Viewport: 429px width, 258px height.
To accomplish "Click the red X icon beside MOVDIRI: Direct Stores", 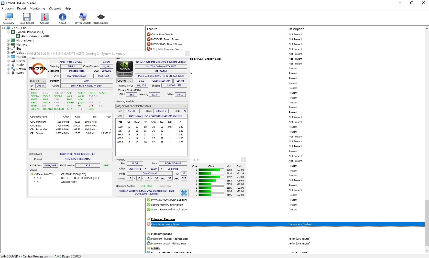I will 149,39.
